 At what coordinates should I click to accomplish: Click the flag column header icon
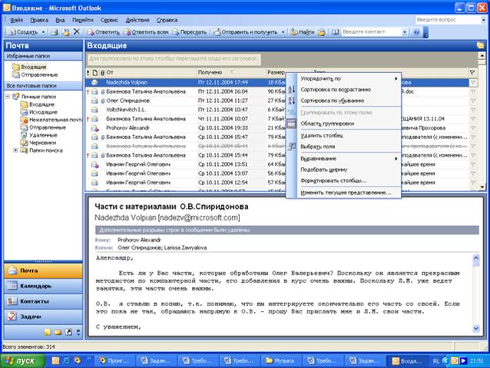click(x=472, y=72)
